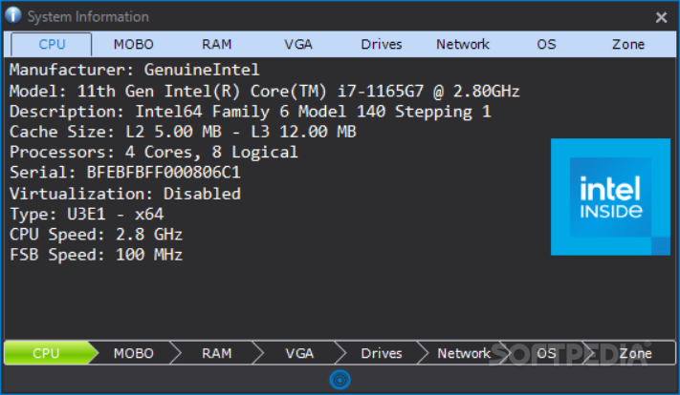Switch to the Zone tab at top
Viewport: 680px width, 395px height.
(x=628, y=44)
